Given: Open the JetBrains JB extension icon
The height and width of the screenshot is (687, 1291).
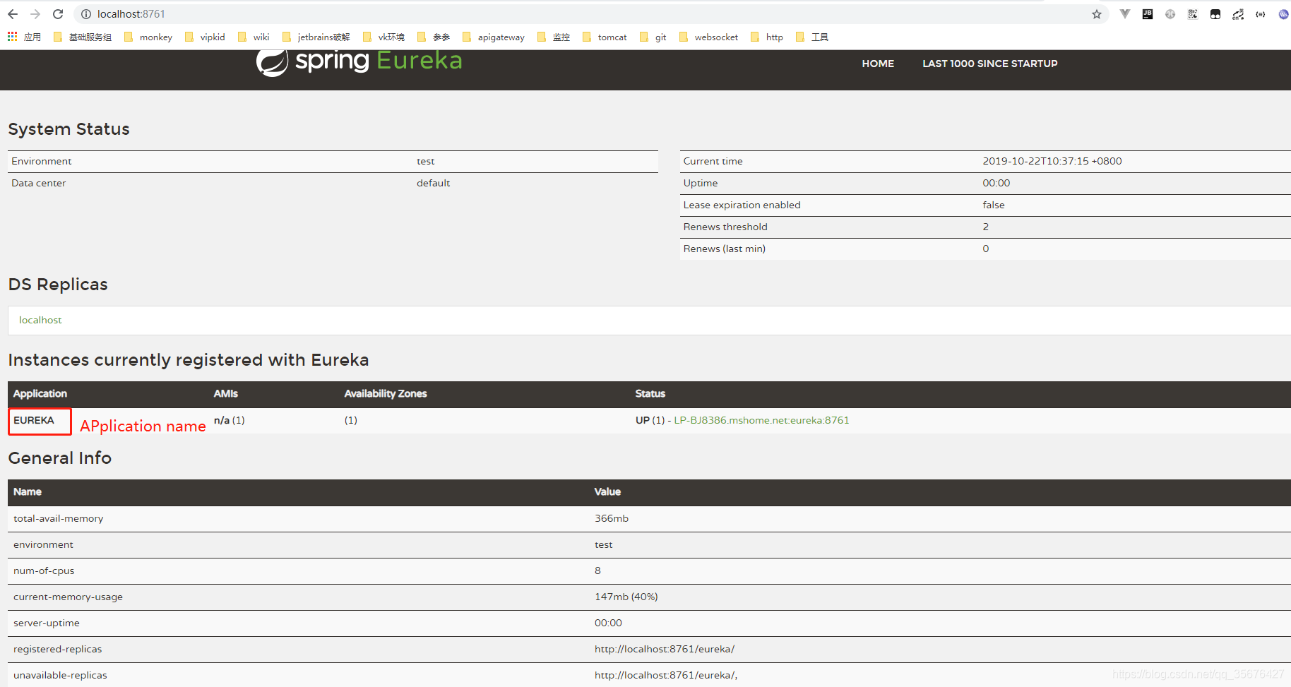Looking at the screenshot, I should pyautogui.click(x=1148, y=14).
